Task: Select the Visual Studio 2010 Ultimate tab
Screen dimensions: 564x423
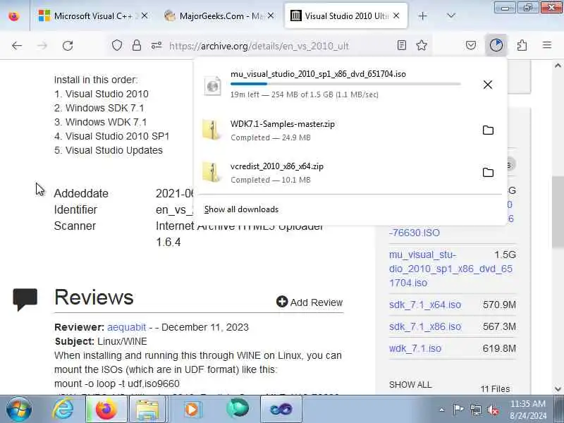Action: pyautogui.click(x=346, y=16)
